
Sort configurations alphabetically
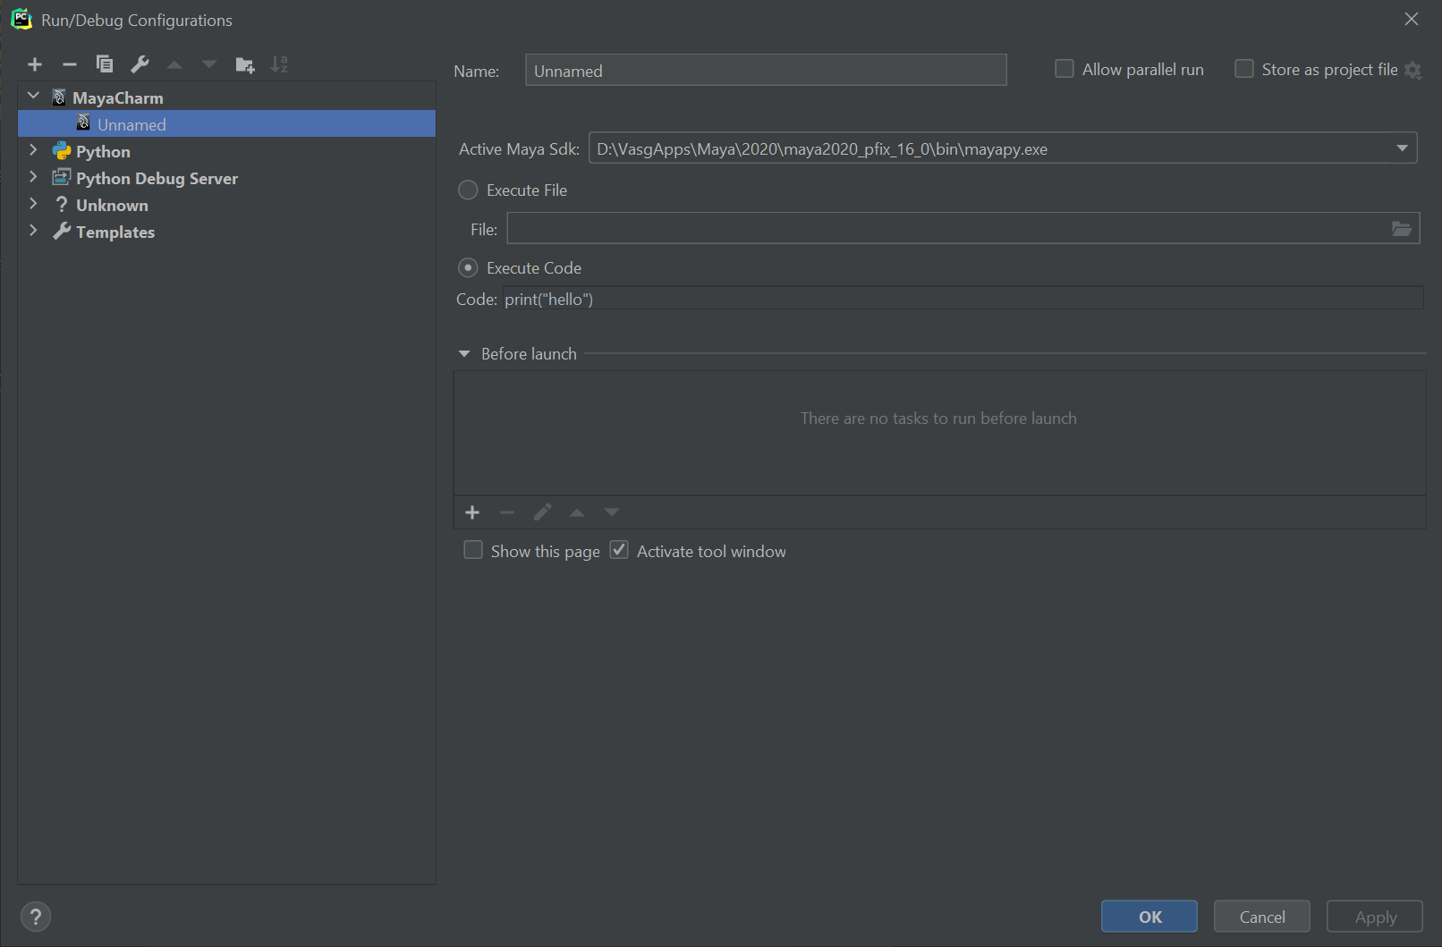(x=279, y=63)
